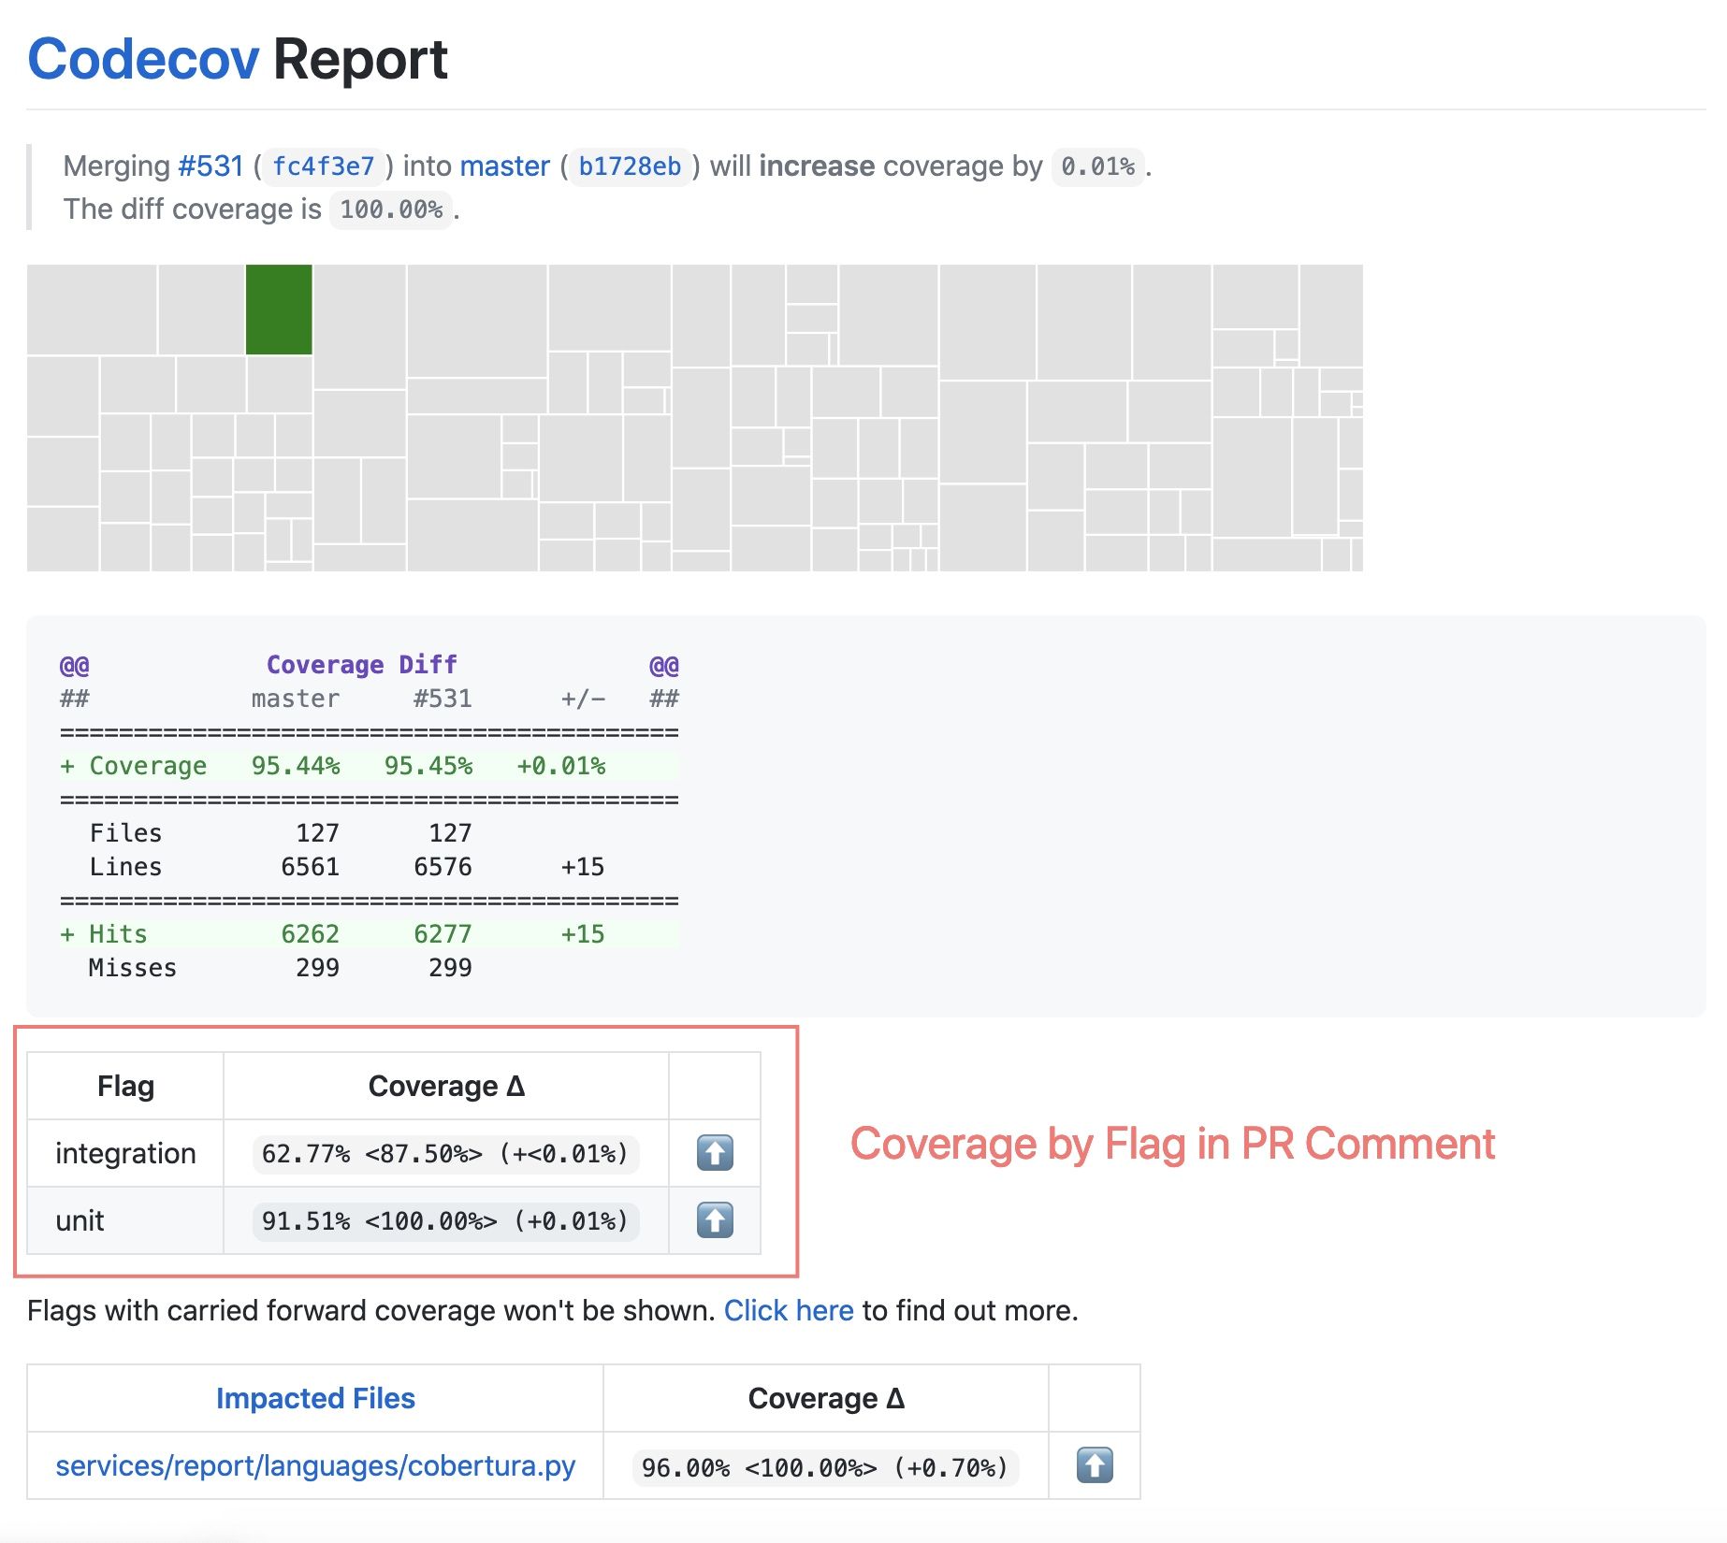Screen dimensions: 1727x1543
Task: Open the Impacted Files header link
Action: (x=315, y=1398)
